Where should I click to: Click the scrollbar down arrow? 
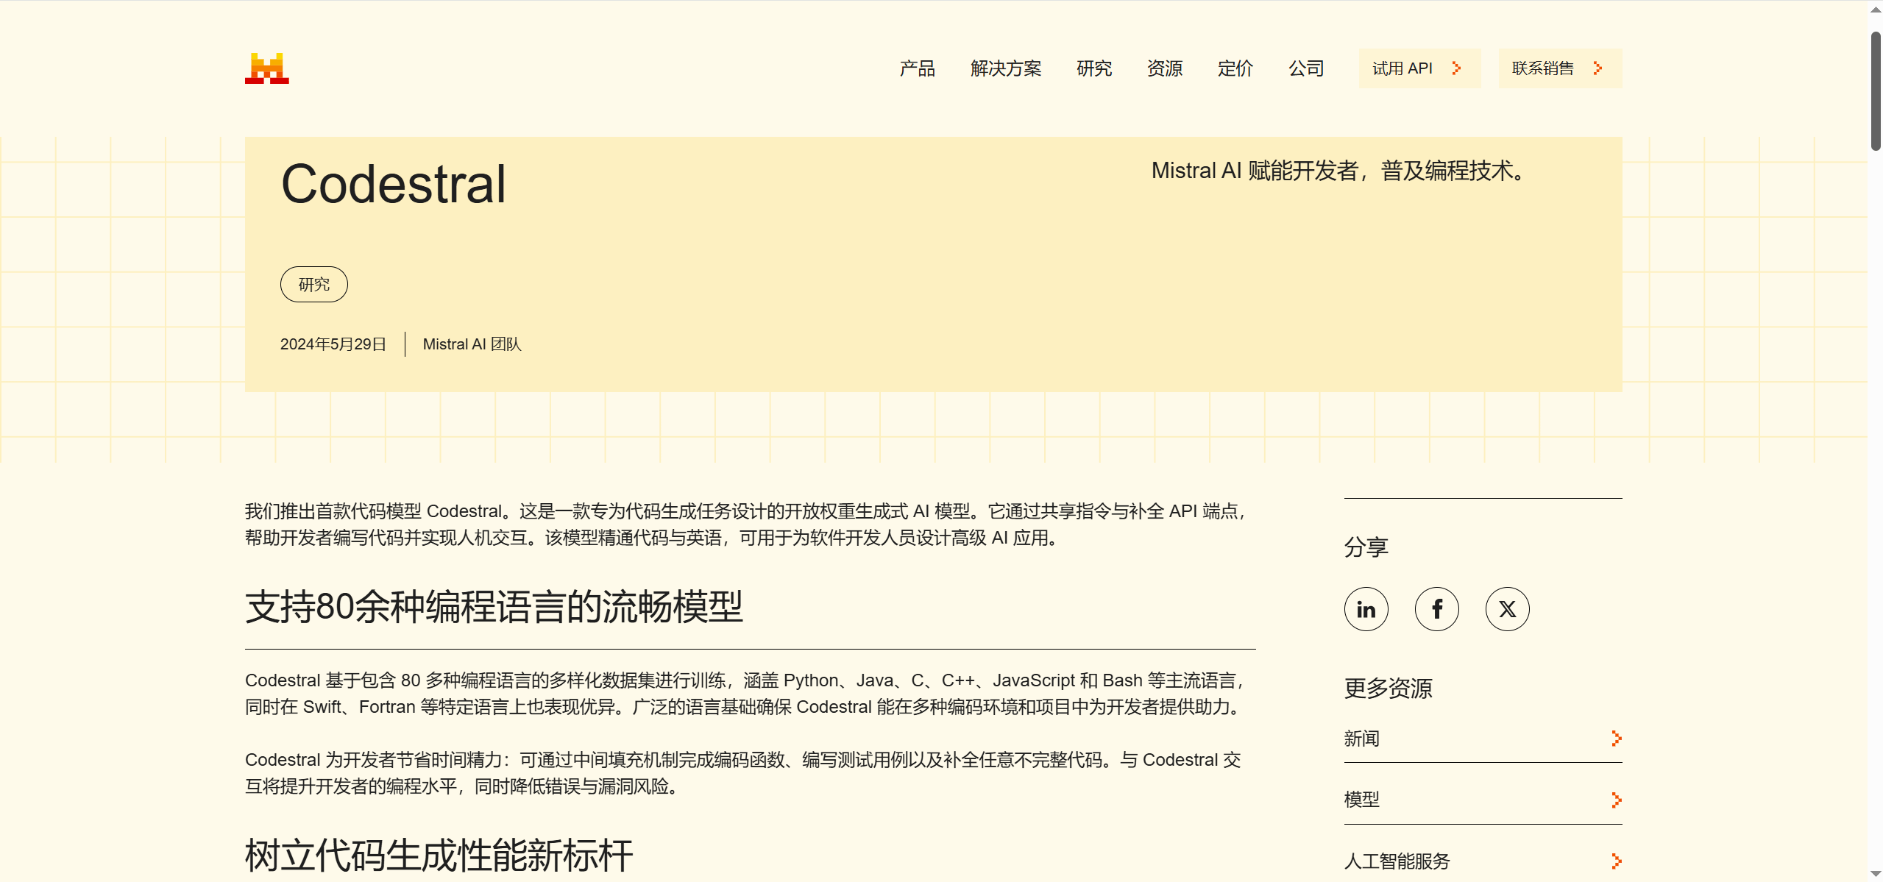(1876, 873)
